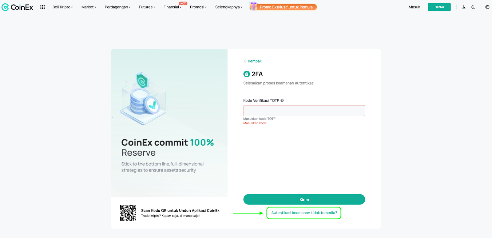
Task: Click 'Masukkan kode TOTP' hint text
Action: point(259,119)
